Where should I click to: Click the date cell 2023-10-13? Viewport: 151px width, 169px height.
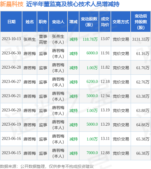pos(11,39)
